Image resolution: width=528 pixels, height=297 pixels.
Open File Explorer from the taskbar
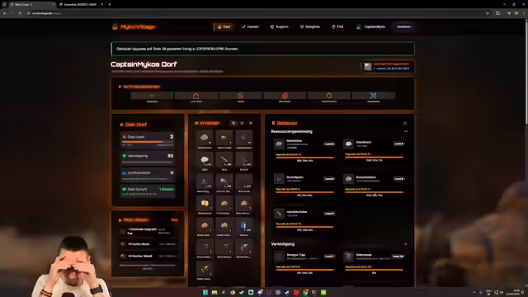(214, 292)
